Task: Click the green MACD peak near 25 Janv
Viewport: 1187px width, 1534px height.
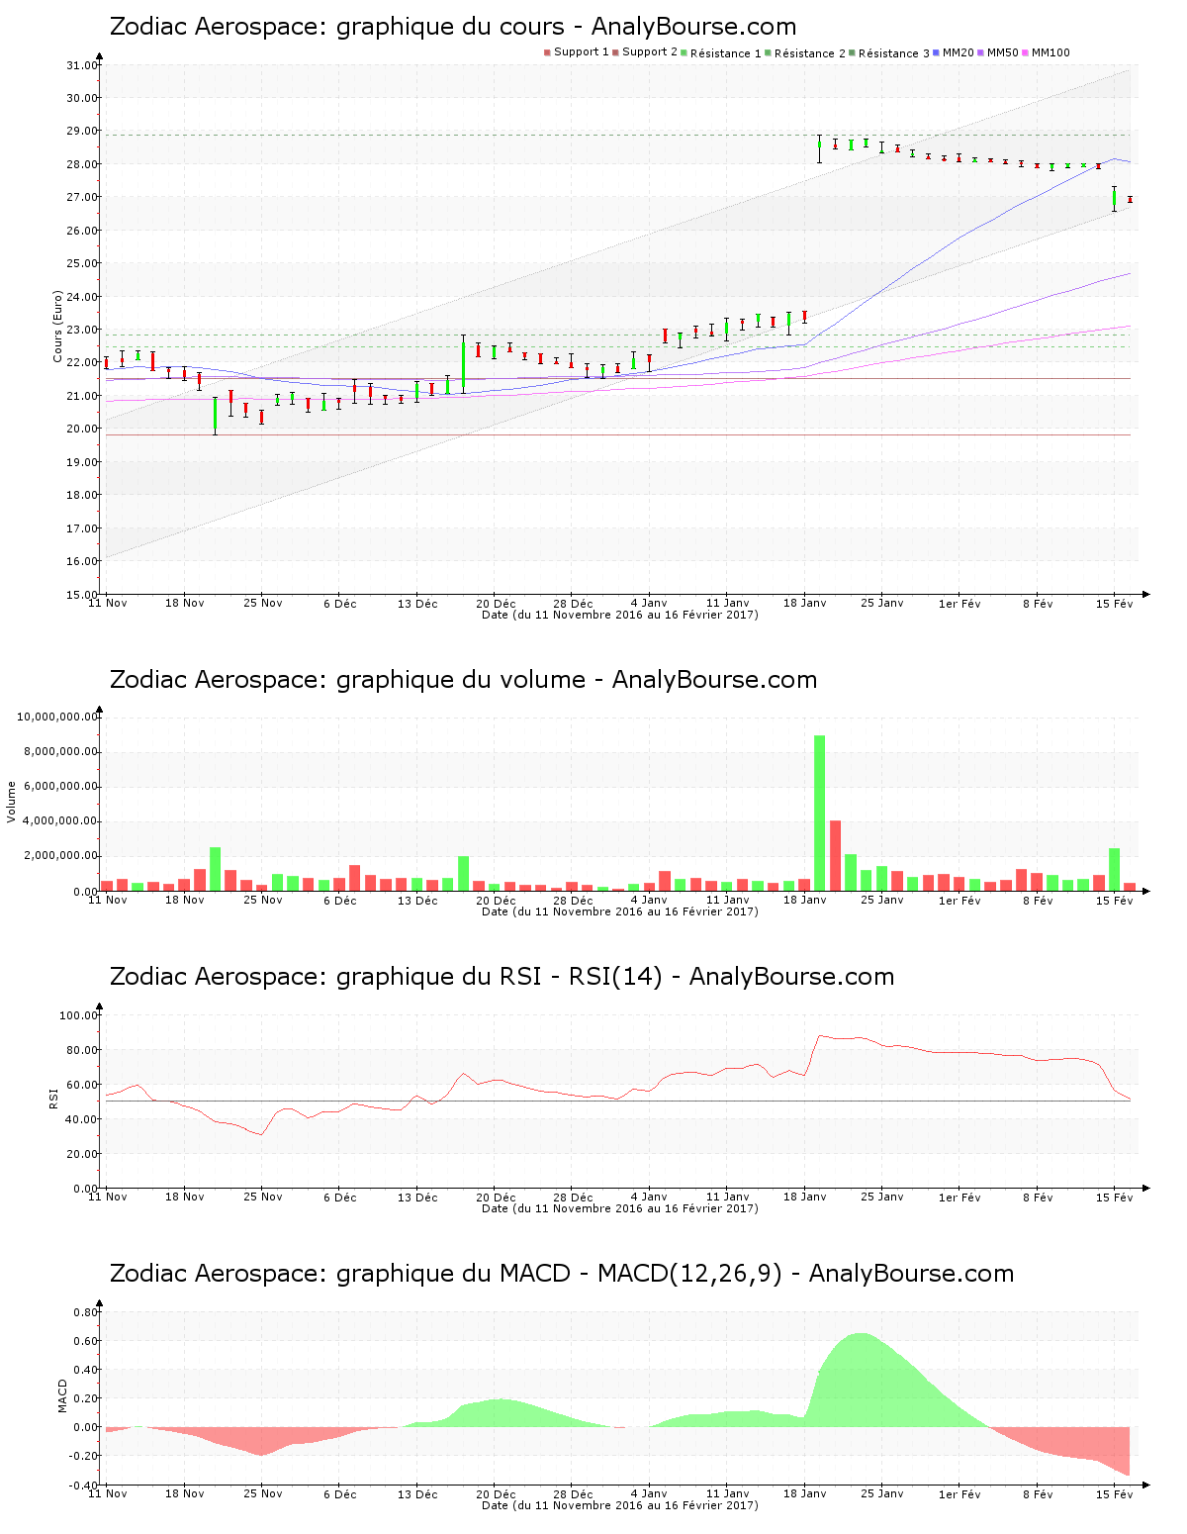Action: (x=861, y=1381)
